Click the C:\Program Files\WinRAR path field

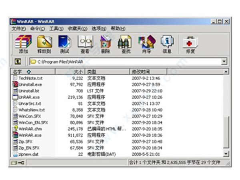pos(125,62)
